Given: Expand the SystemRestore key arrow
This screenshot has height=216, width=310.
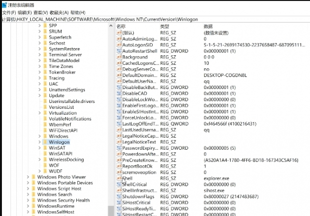Looking at the screenshot, I should tap(39, 49).
